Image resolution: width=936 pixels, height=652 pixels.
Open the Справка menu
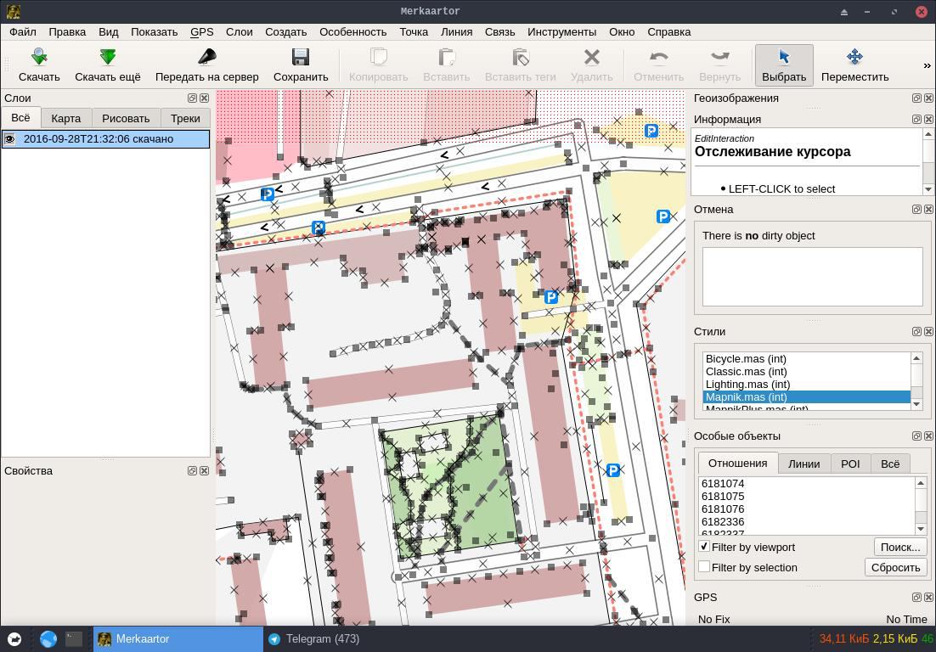point(668,31)
